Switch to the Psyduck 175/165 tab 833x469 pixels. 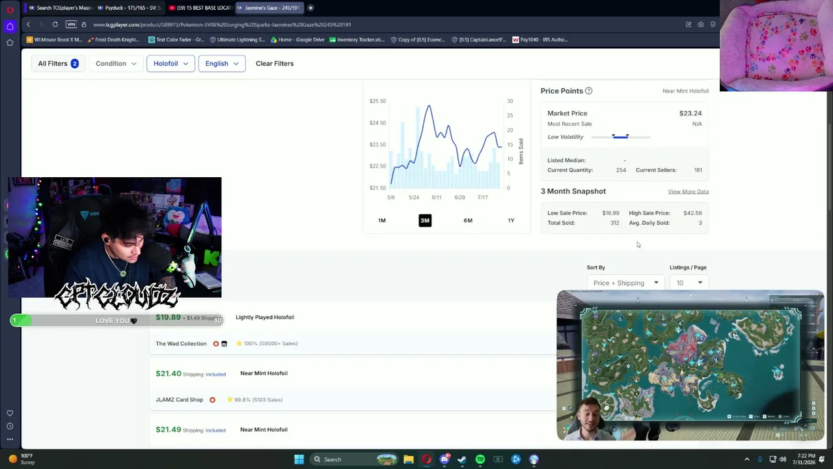(129, 8)
